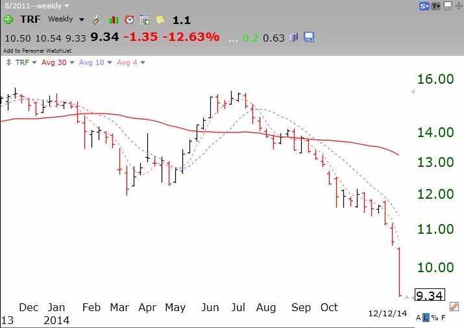
Task: Click left-pointing triangle marker beside 16.00
Action: (413, 92)
